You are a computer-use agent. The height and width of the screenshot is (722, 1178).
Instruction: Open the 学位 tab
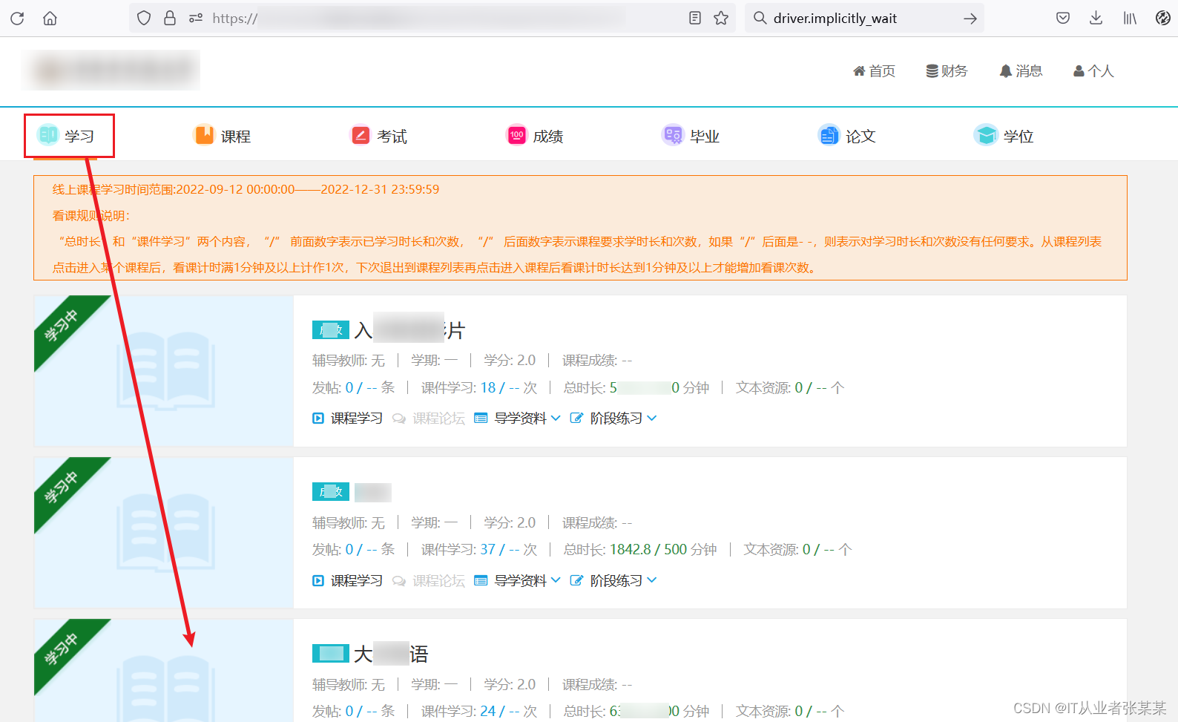coord(1004,136)
